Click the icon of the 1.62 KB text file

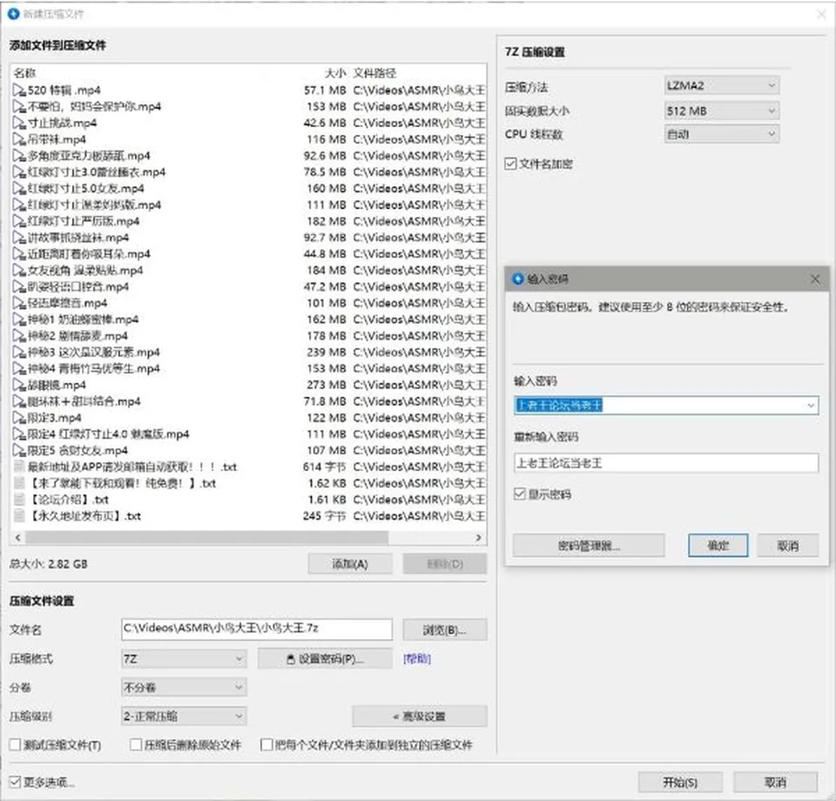pyautogui.click(x=19, y=483)
